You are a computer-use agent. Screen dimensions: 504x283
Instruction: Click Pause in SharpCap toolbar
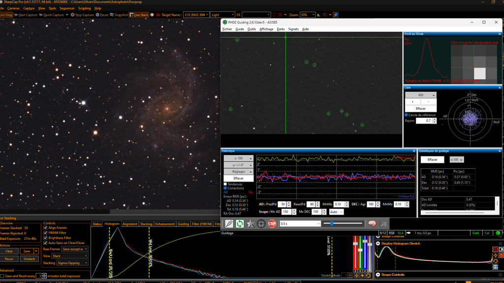(x=102, y=15)
